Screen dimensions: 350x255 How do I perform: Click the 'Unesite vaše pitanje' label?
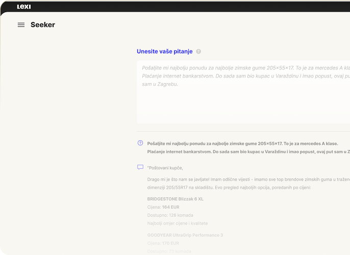tap(164, 52)
